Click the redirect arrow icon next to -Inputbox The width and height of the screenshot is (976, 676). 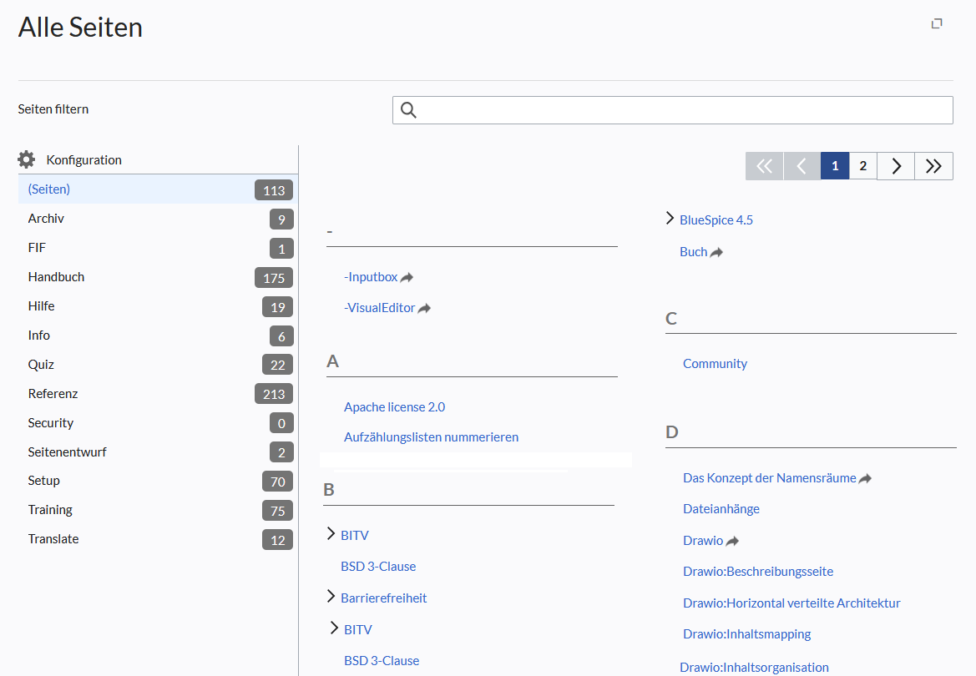coord(407,278)
